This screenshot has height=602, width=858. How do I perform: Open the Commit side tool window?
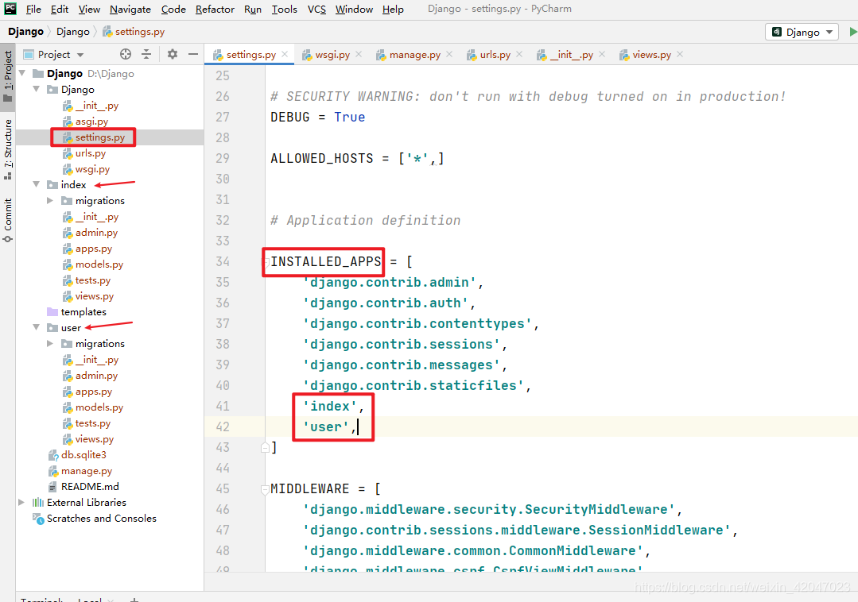click(8, 220)
